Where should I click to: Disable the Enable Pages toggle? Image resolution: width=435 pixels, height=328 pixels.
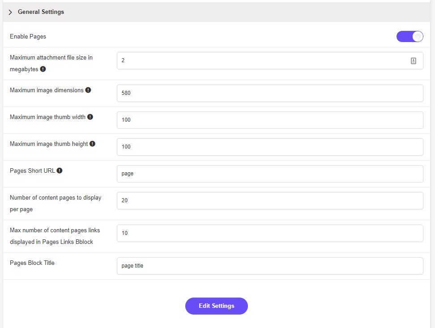tap(409, 36)
